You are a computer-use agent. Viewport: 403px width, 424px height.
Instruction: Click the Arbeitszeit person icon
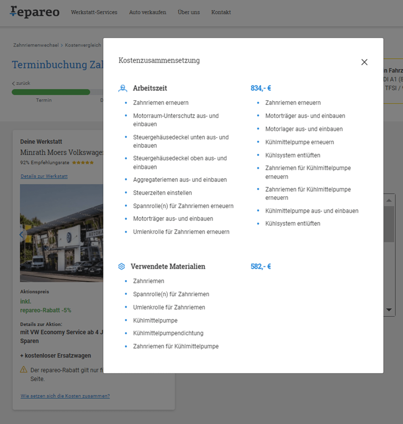(x=123, y=88)
